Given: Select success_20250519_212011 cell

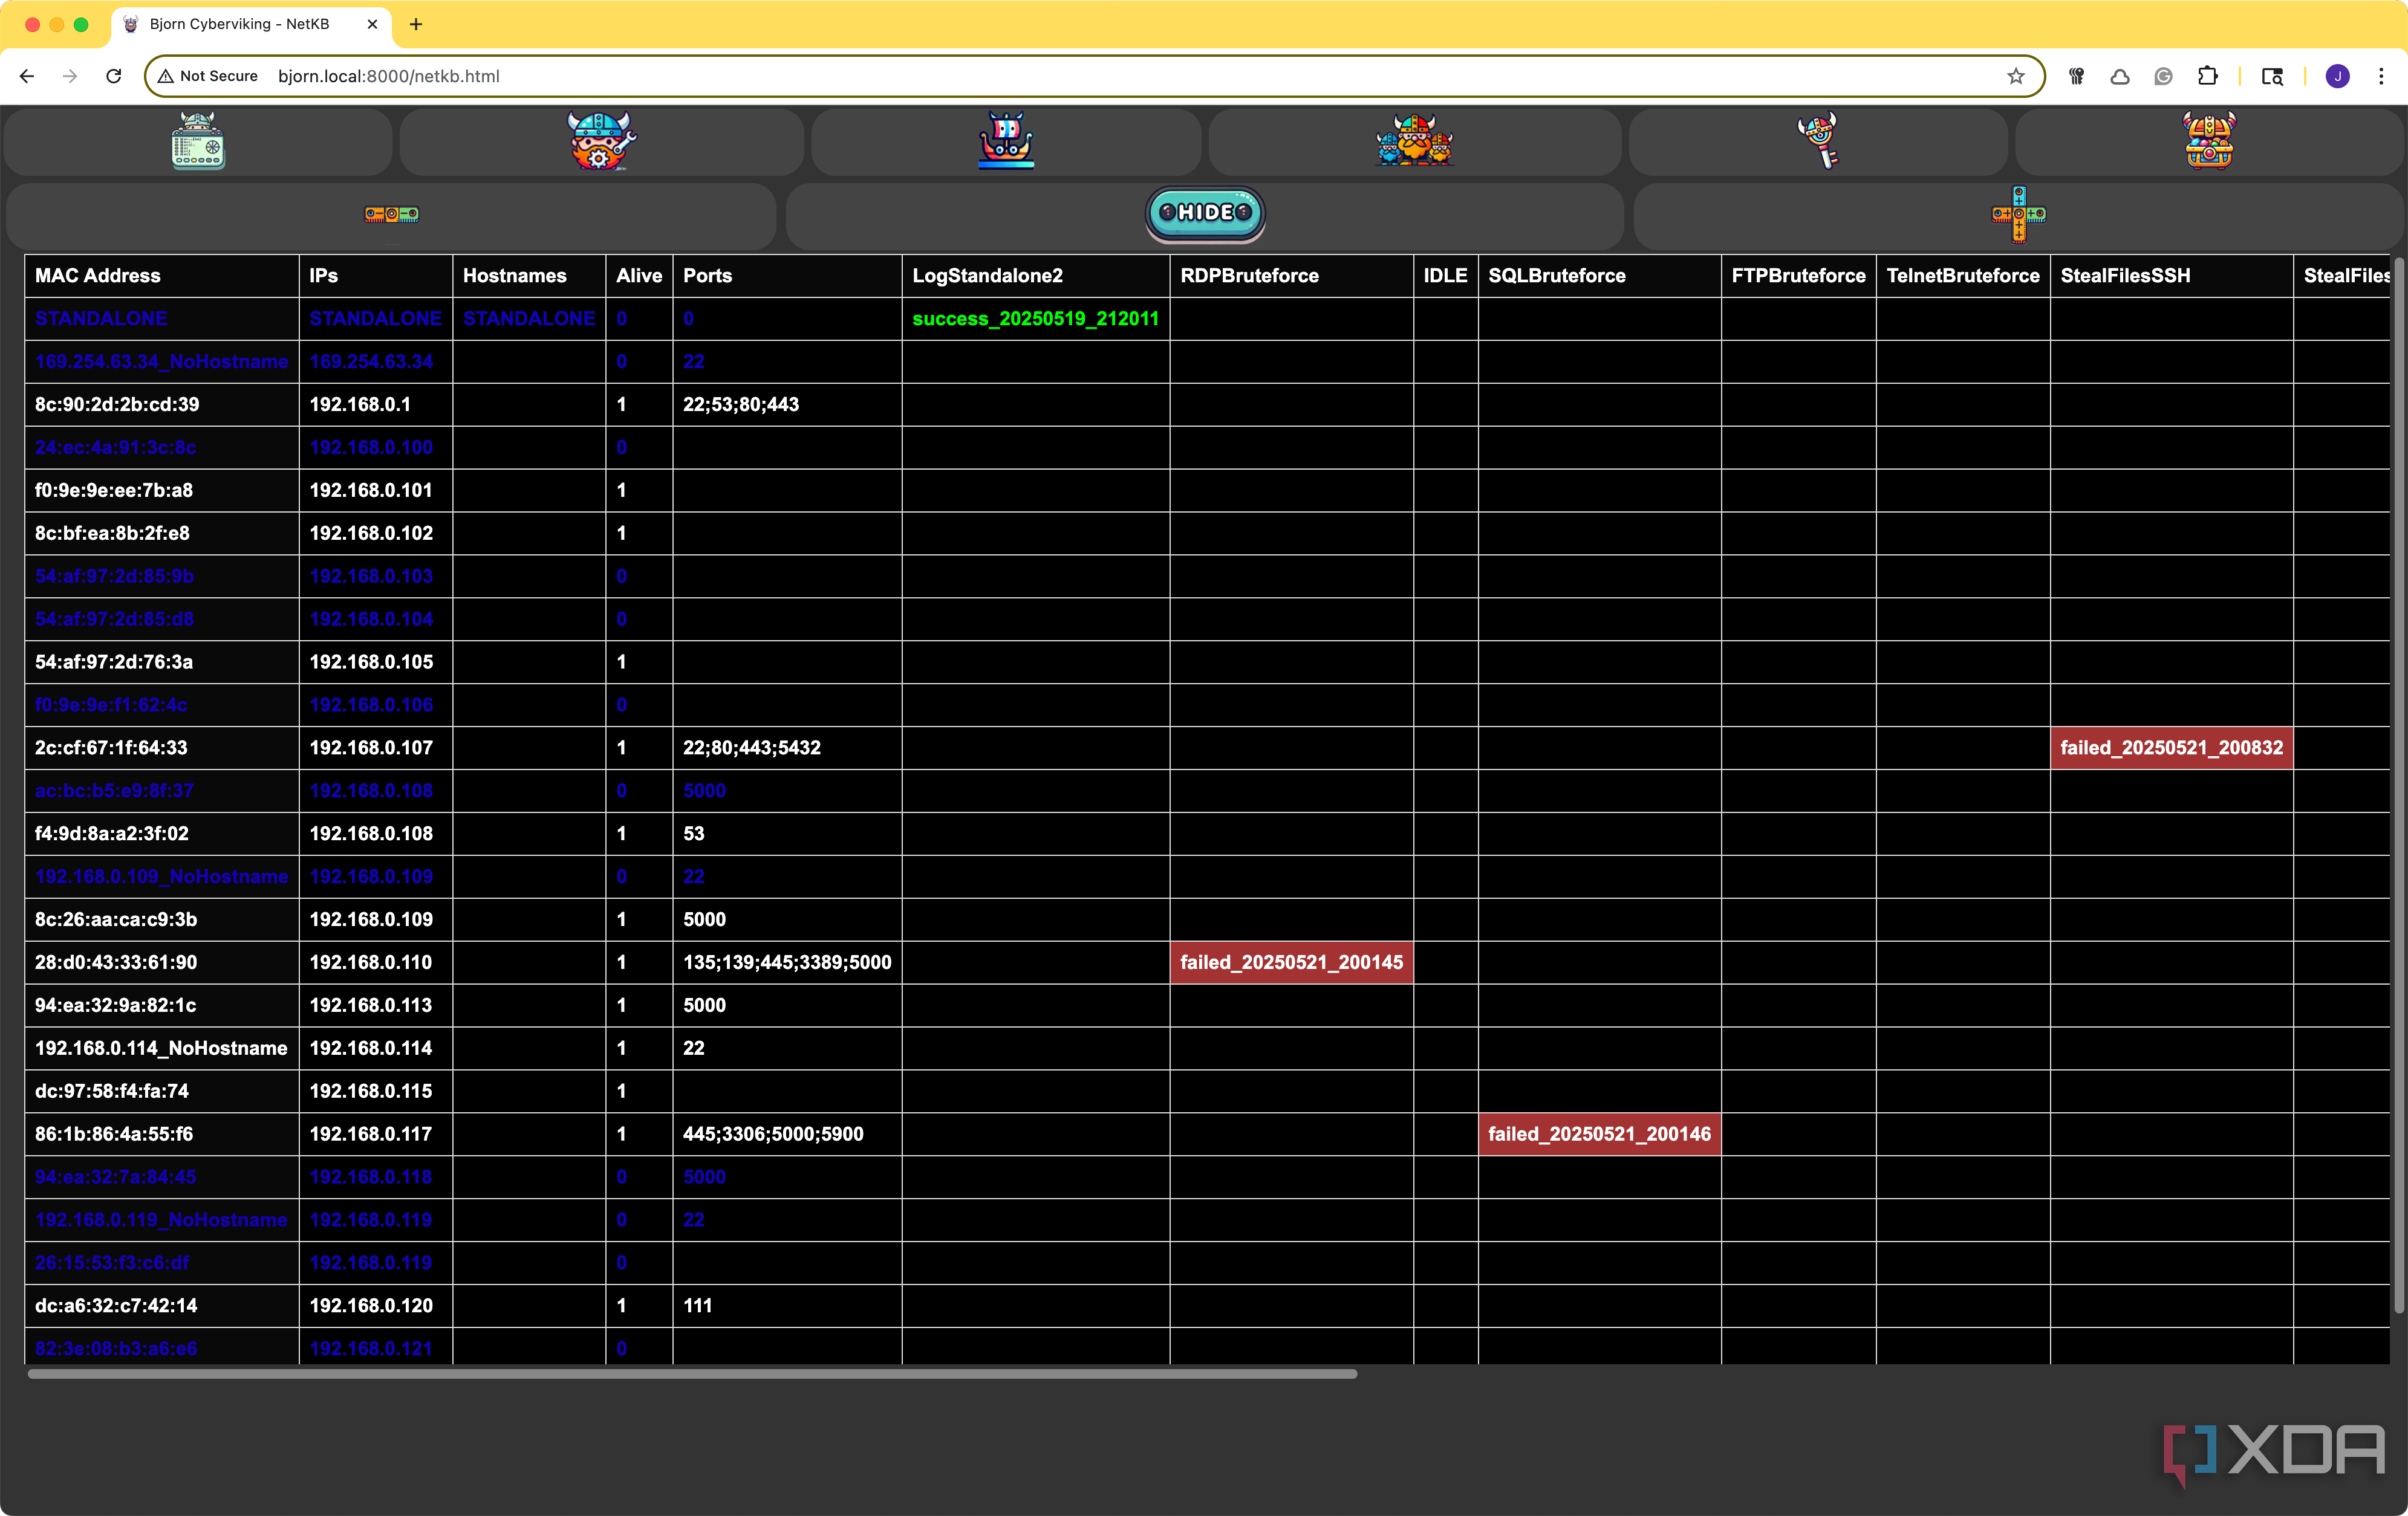Looking at the screenshot, I should coord(1035,319).
